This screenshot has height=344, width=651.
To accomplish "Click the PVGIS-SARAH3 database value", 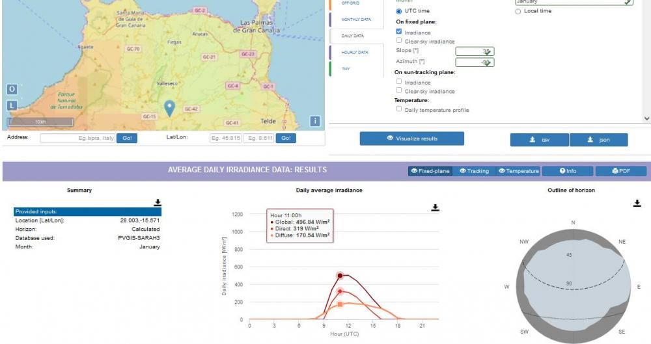I will [x=139, y=238].
